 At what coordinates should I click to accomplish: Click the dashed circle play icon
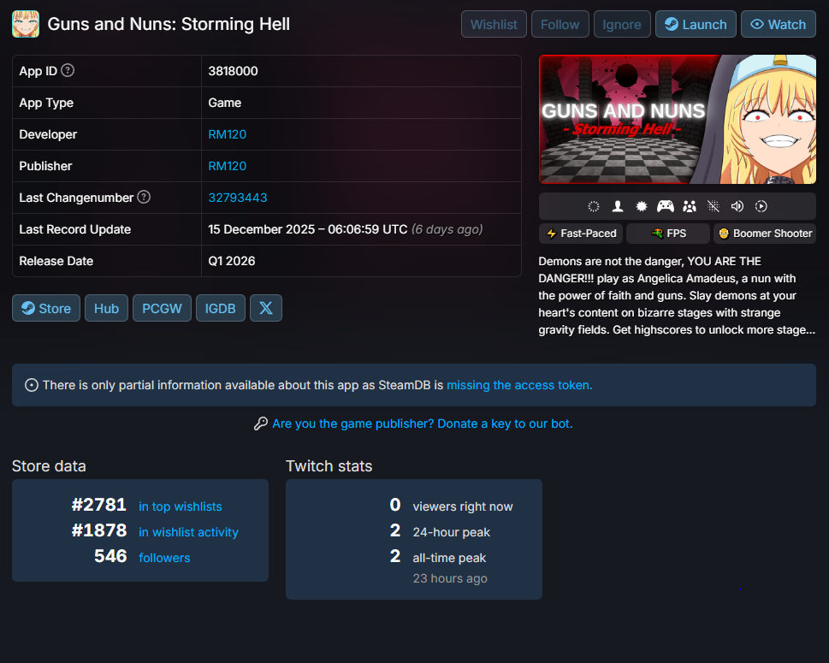pyautogui.click(x=761, y=206)
